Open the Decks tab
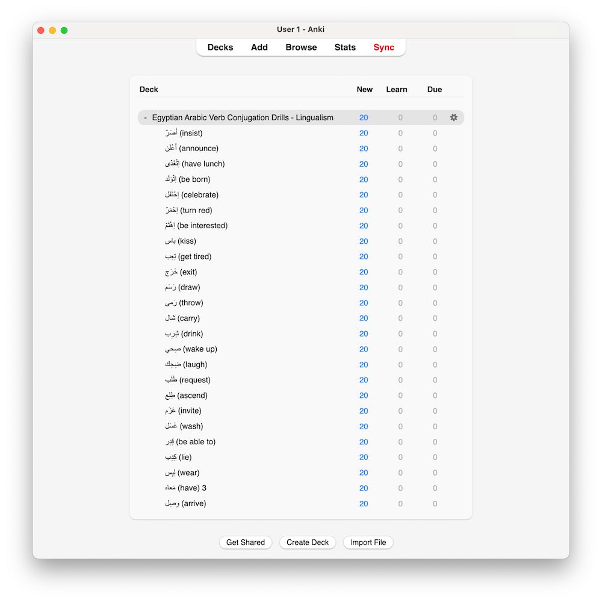The height and width of the screenshot is (602, 602). click(x=220, y=48)
